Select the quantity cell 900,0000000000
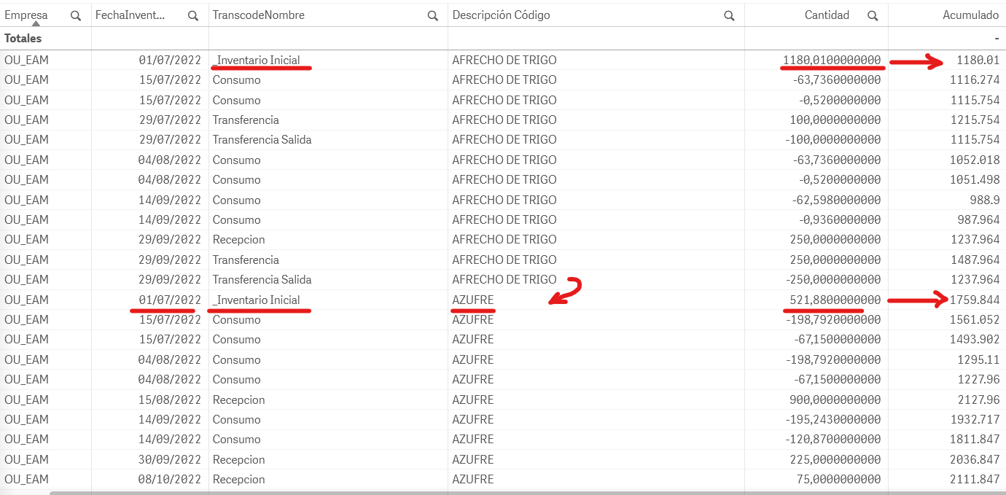This screenshot has height=495, width=1006. [835, 399]
